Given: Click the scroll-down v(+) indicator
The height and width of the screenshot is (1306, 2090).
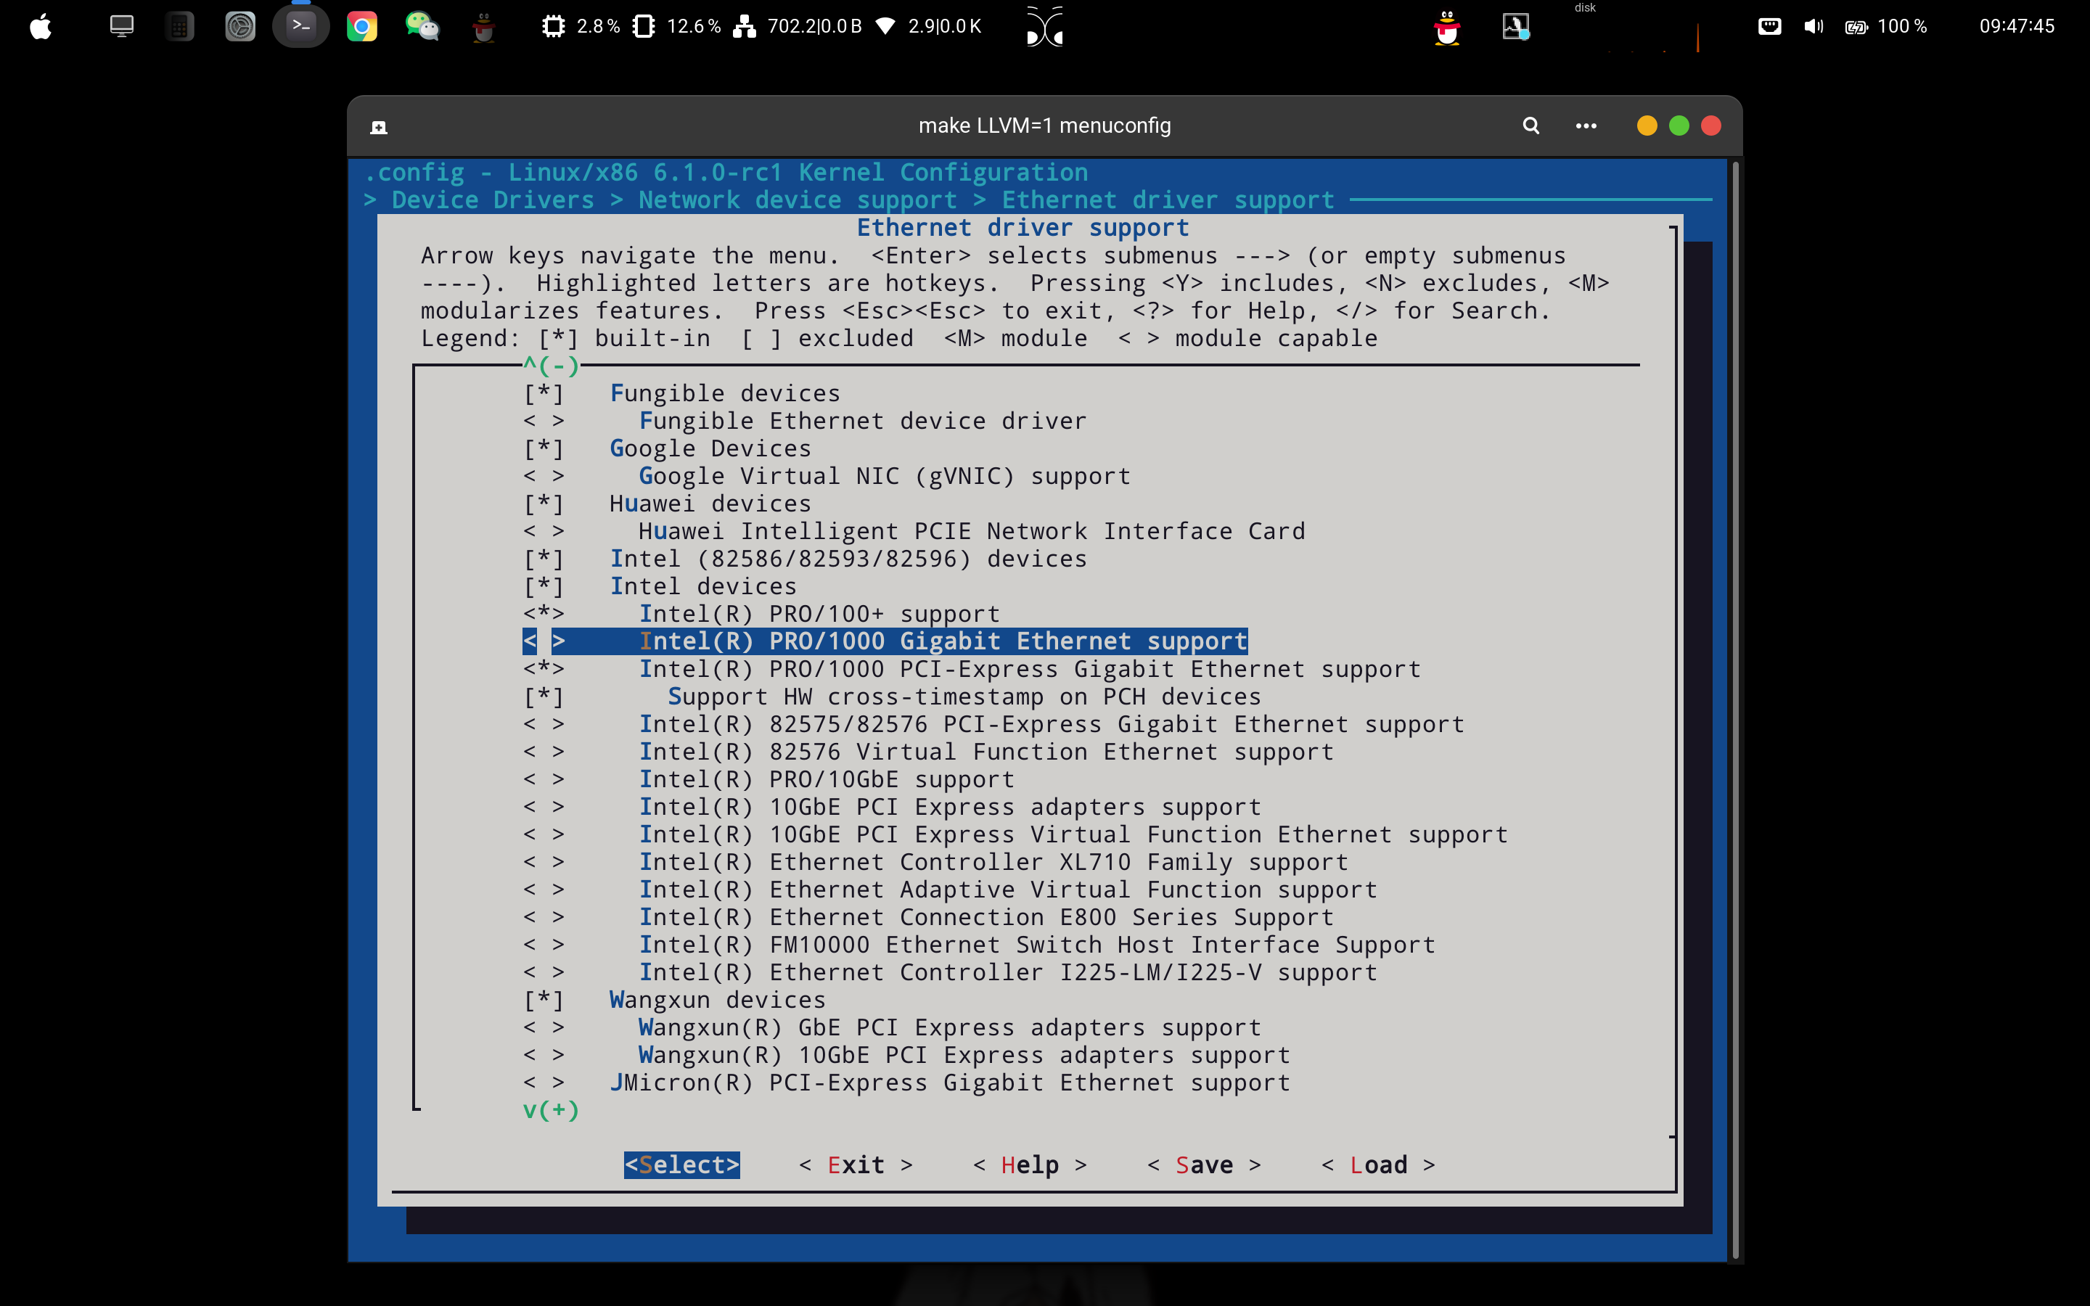Looking at the screenshot, I should coord(551,1110).
